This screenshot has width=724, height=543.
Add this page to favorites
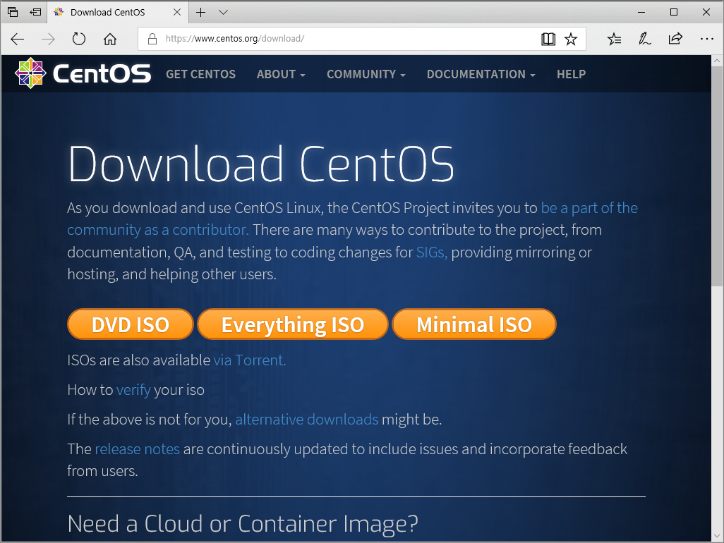(x=572, y=39)
